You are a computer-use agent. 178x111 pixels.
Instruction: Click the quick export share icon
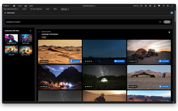(x=146, y=6)
